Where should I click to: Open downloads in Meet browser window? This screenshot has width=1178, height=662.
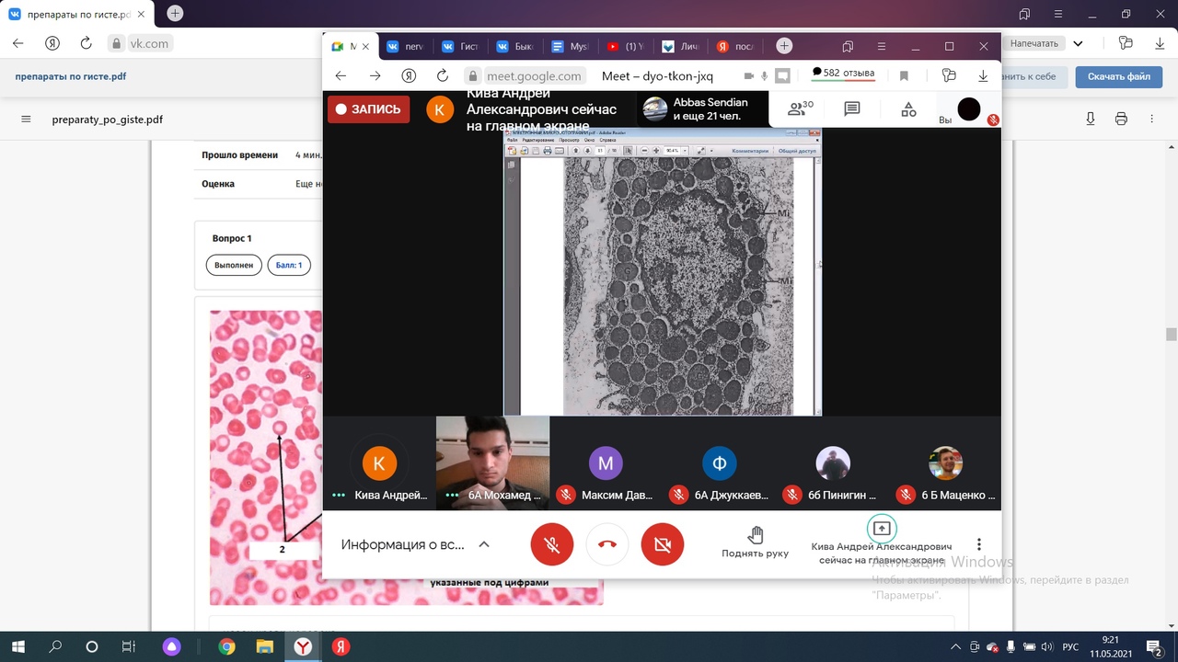[983, 76]
